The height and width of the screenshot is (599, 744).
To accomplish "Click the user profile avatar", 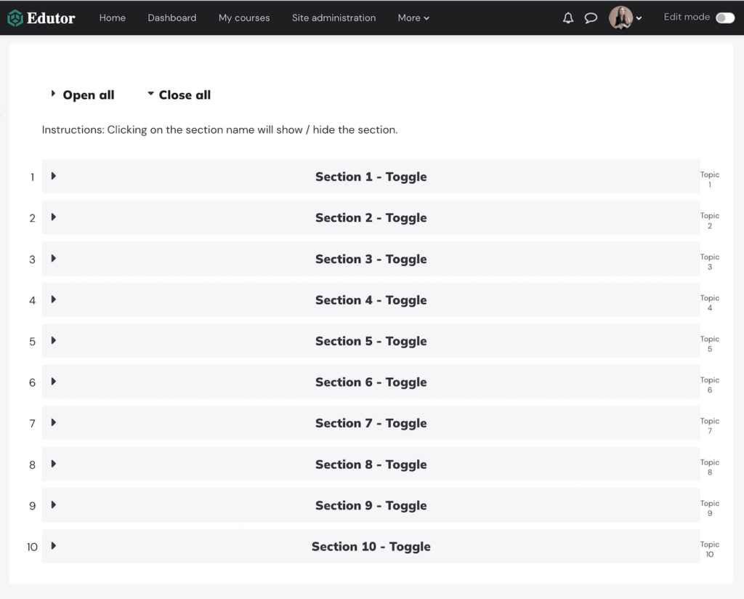I will [620, 17].
